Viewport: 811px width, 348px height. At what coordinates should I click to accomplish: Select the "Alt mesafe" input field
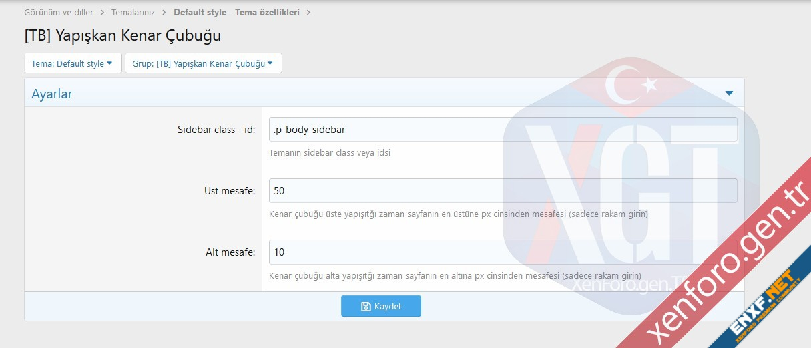point(503,252)
